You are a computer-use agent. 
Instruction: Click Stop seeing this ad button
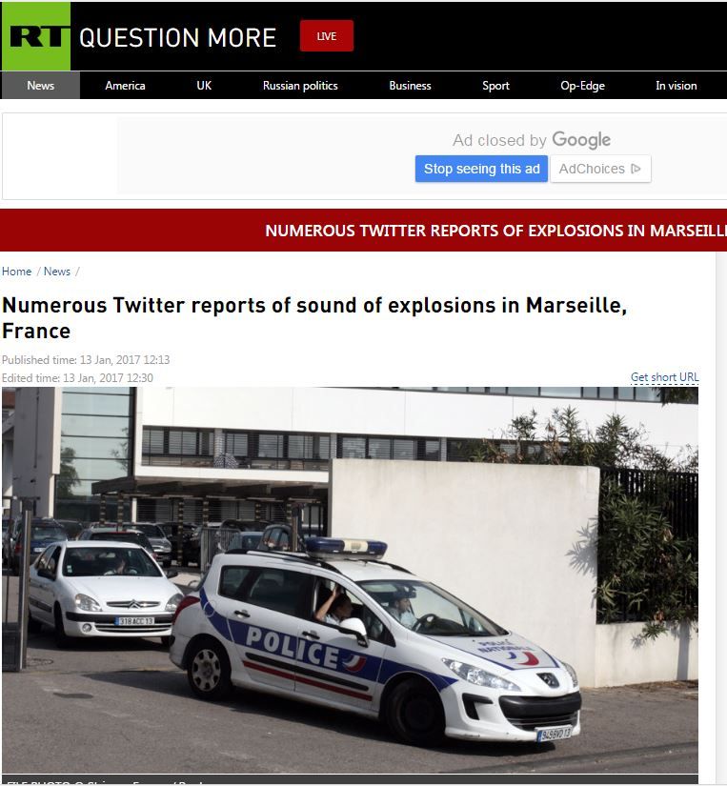[481, 169]
